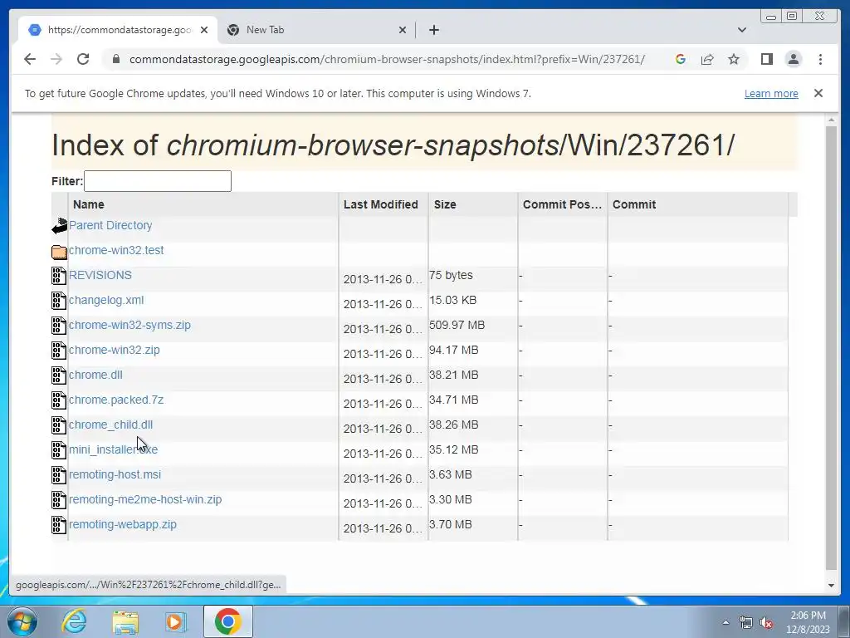The image size is (850, 638).
Task: Open tab search dropdown chevron
Action: click(741, 30)
